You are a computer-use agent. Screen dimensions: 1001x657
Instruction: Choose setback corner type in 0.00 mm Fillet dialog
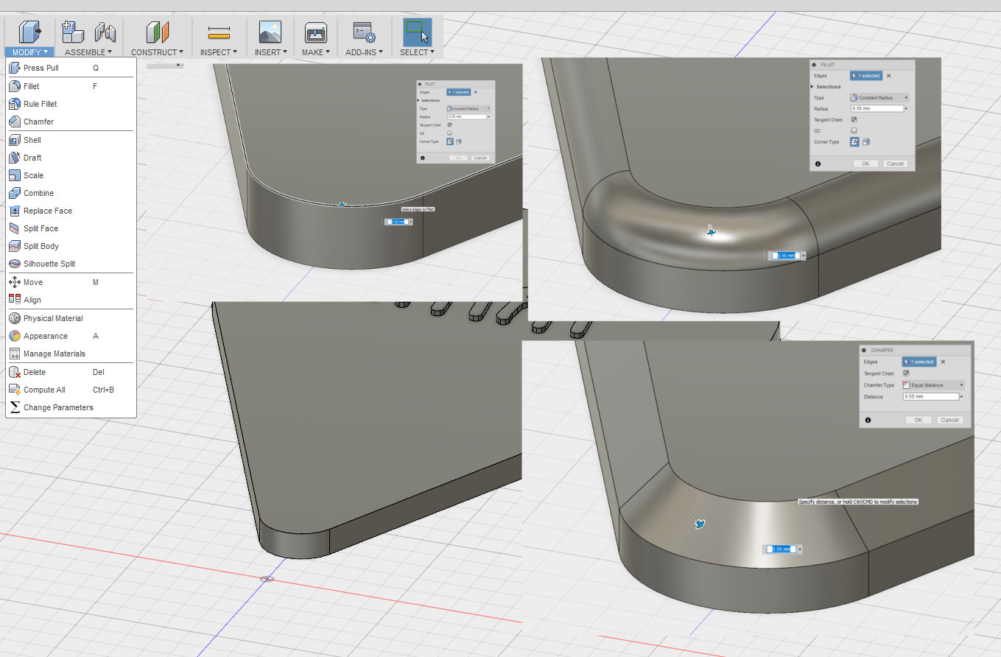(x=459, y=141)
